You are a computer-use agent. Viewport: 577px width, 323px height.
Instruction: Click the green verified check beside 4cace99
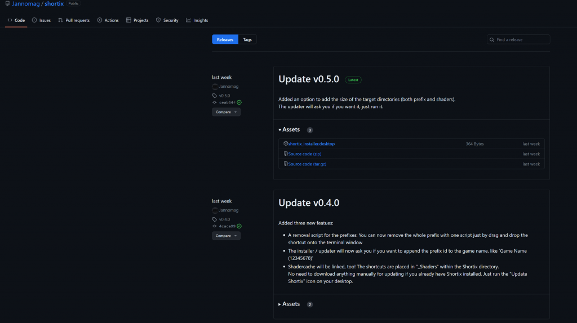(239, 226)
